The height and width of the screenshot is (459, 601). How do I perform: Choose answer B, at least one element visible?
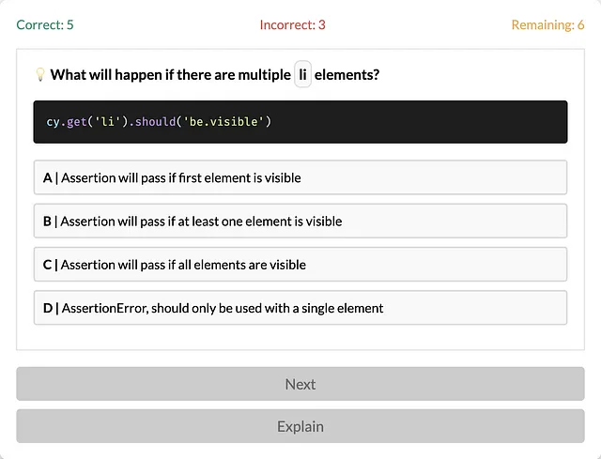[300, 222]
